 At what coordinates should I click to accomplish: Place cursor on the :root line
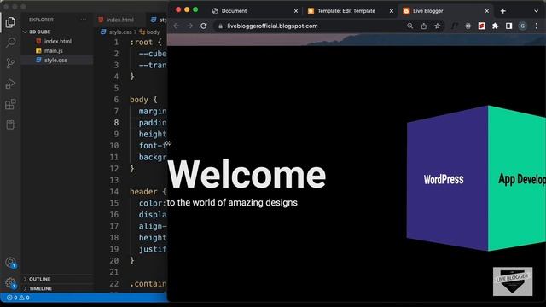146,43
